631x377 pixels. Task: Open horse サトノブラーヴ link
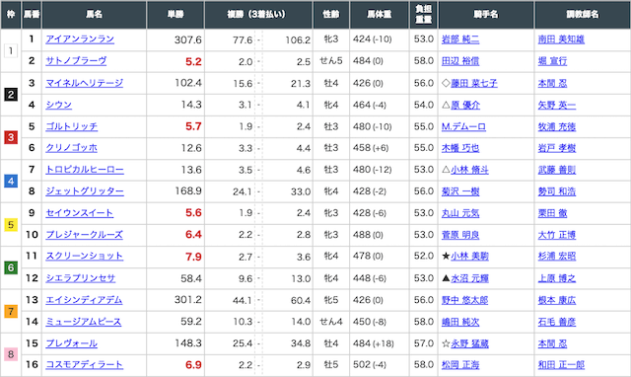(76, 61)
